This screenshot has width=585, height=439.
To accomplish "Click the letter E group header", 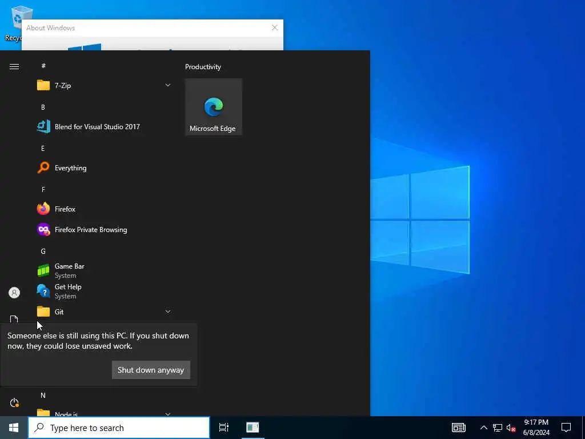I will point(43,149).
